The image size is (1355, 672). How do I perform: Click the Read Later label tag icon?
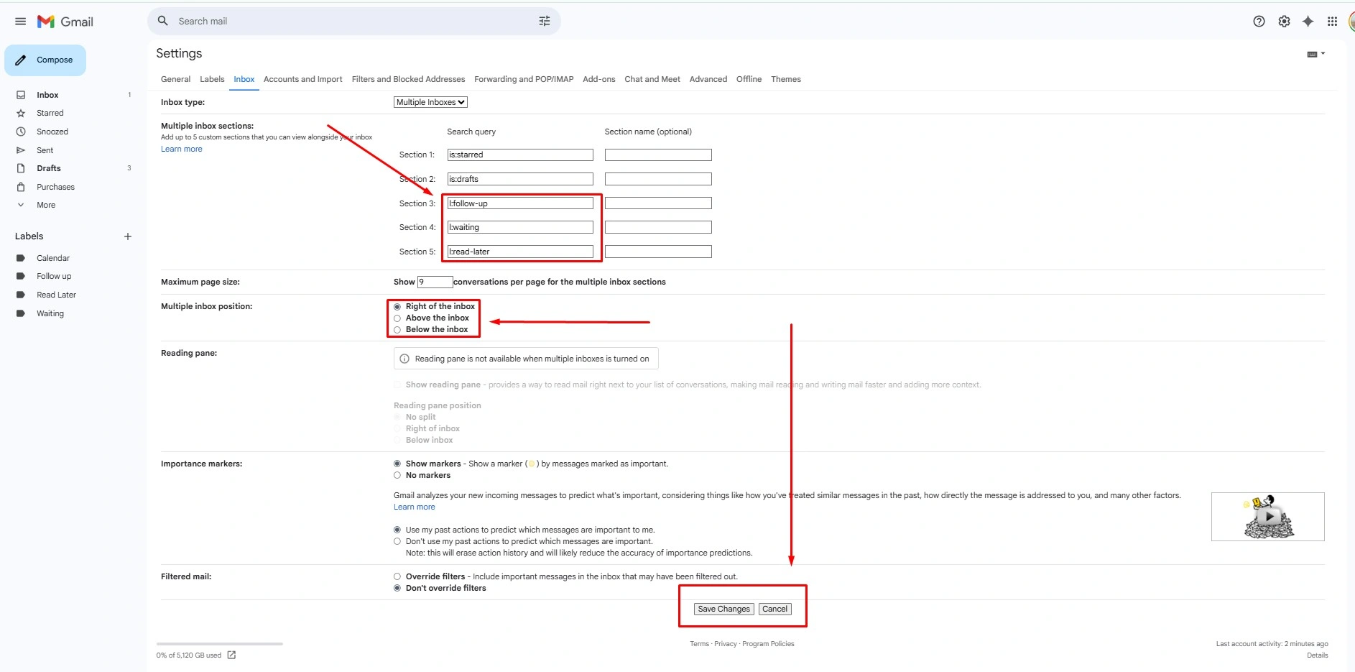coord(21,295)
